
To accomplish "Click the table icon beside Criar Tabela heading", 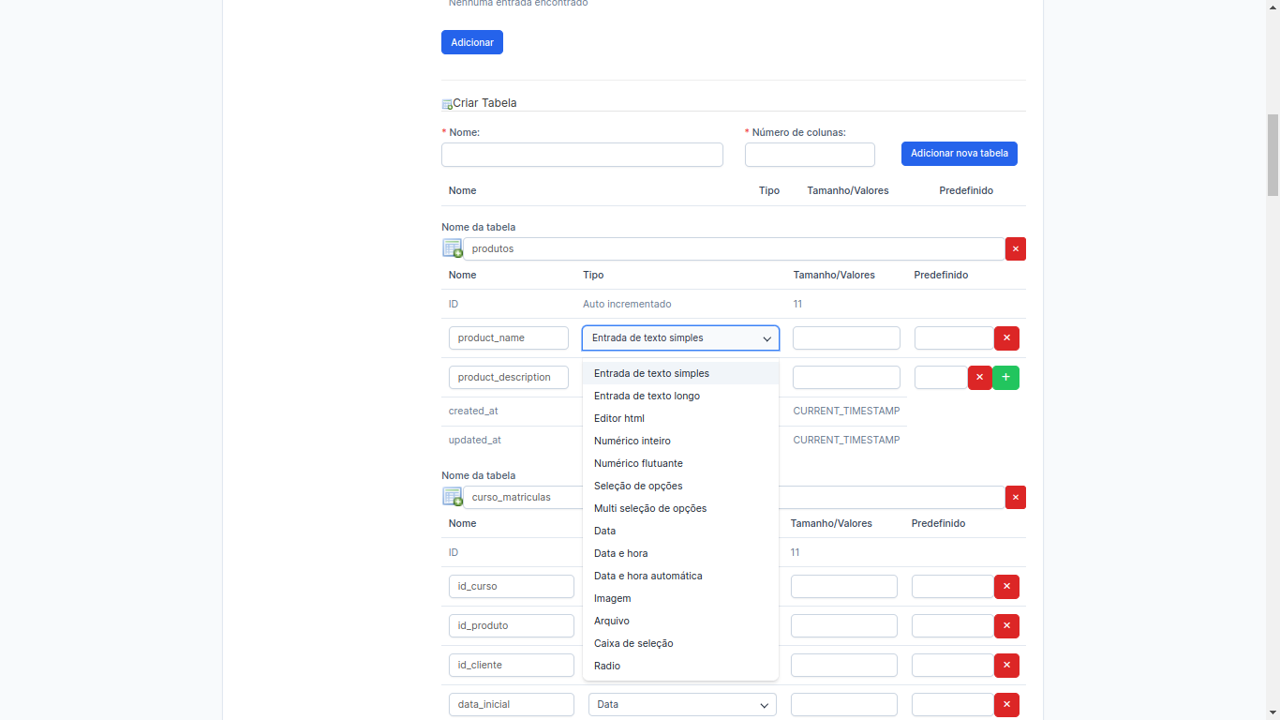I will [446, 103].
